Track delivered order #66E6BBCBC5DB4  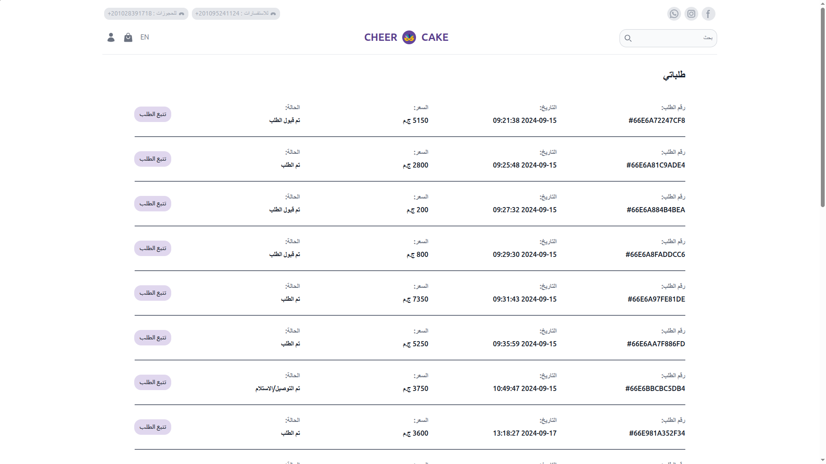point(153,382)
